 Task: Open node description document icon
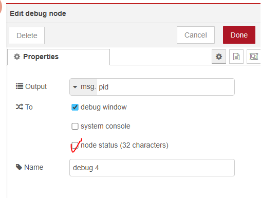(x=236, y=57)
